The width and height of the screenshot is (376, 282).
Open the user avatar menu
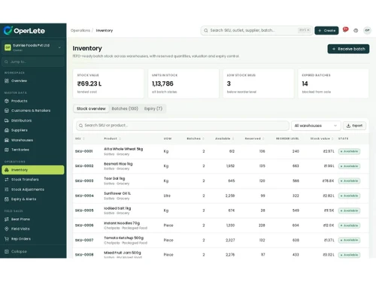pos(367,30)
